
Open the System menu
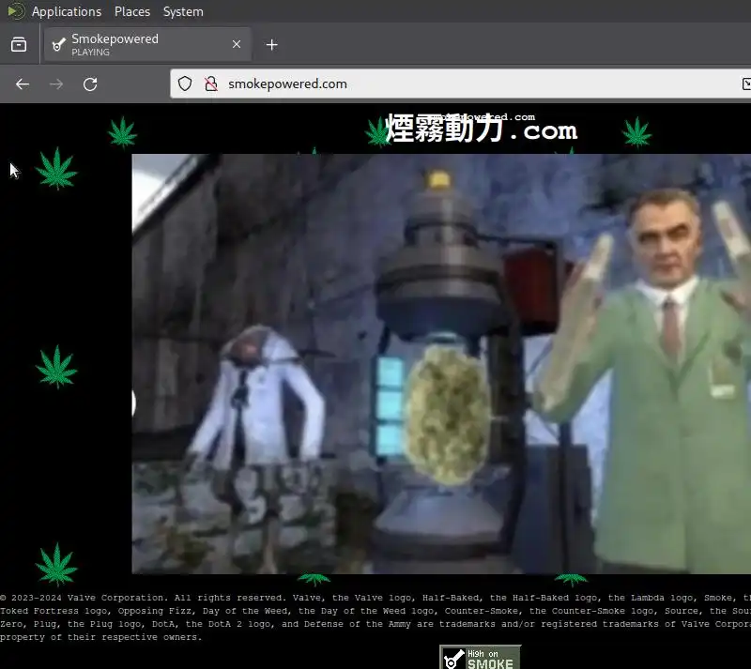[183, 11]
